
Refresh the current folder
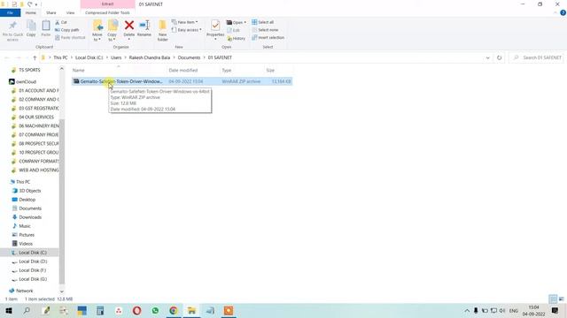pyautogui.click(x=500, y=57)
